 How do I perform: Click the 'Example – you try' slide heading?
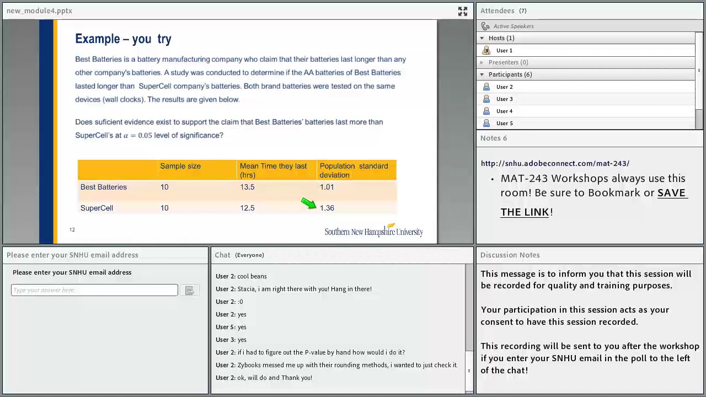[x=123, y=39]
